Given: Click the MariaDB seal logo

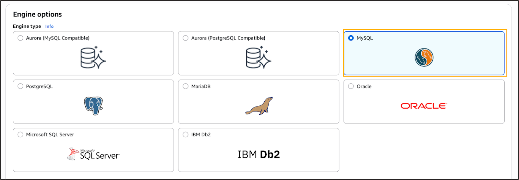Looking at the screenshot, I should click(259, 106).
